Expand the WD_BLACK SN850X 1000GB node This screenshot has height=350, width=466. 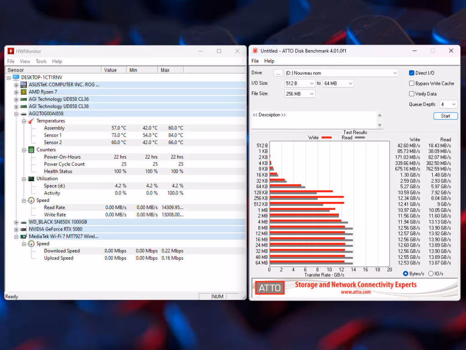[16, 222]
